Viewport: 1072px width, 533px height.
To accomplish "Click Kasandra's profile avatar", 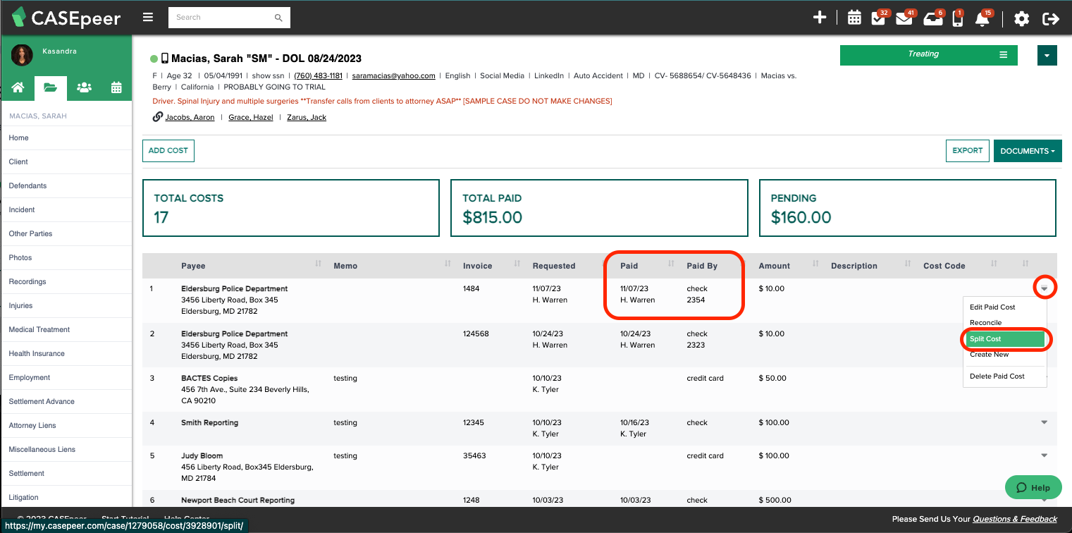I will point(22,55).
